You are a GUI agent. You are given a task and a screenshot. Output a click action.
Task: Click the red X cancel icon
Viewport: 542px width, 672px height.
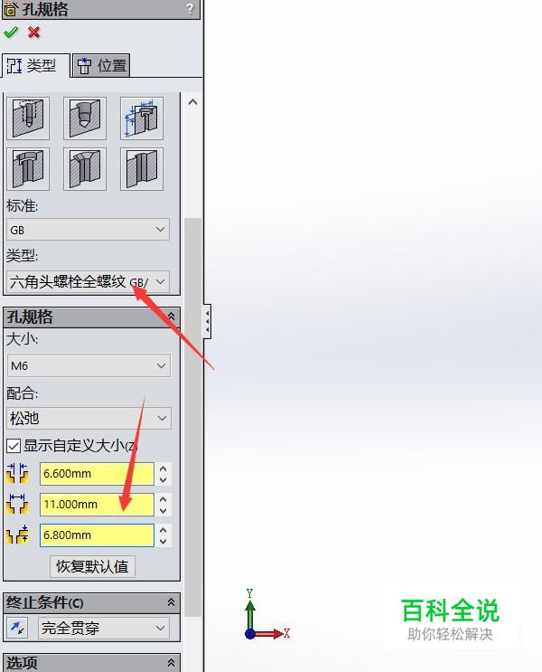[33, 33]
